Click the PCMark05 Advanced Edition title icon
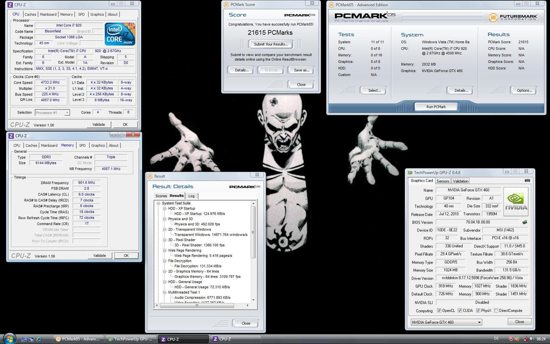The image size is (550, 344). [x=331, y=5]
